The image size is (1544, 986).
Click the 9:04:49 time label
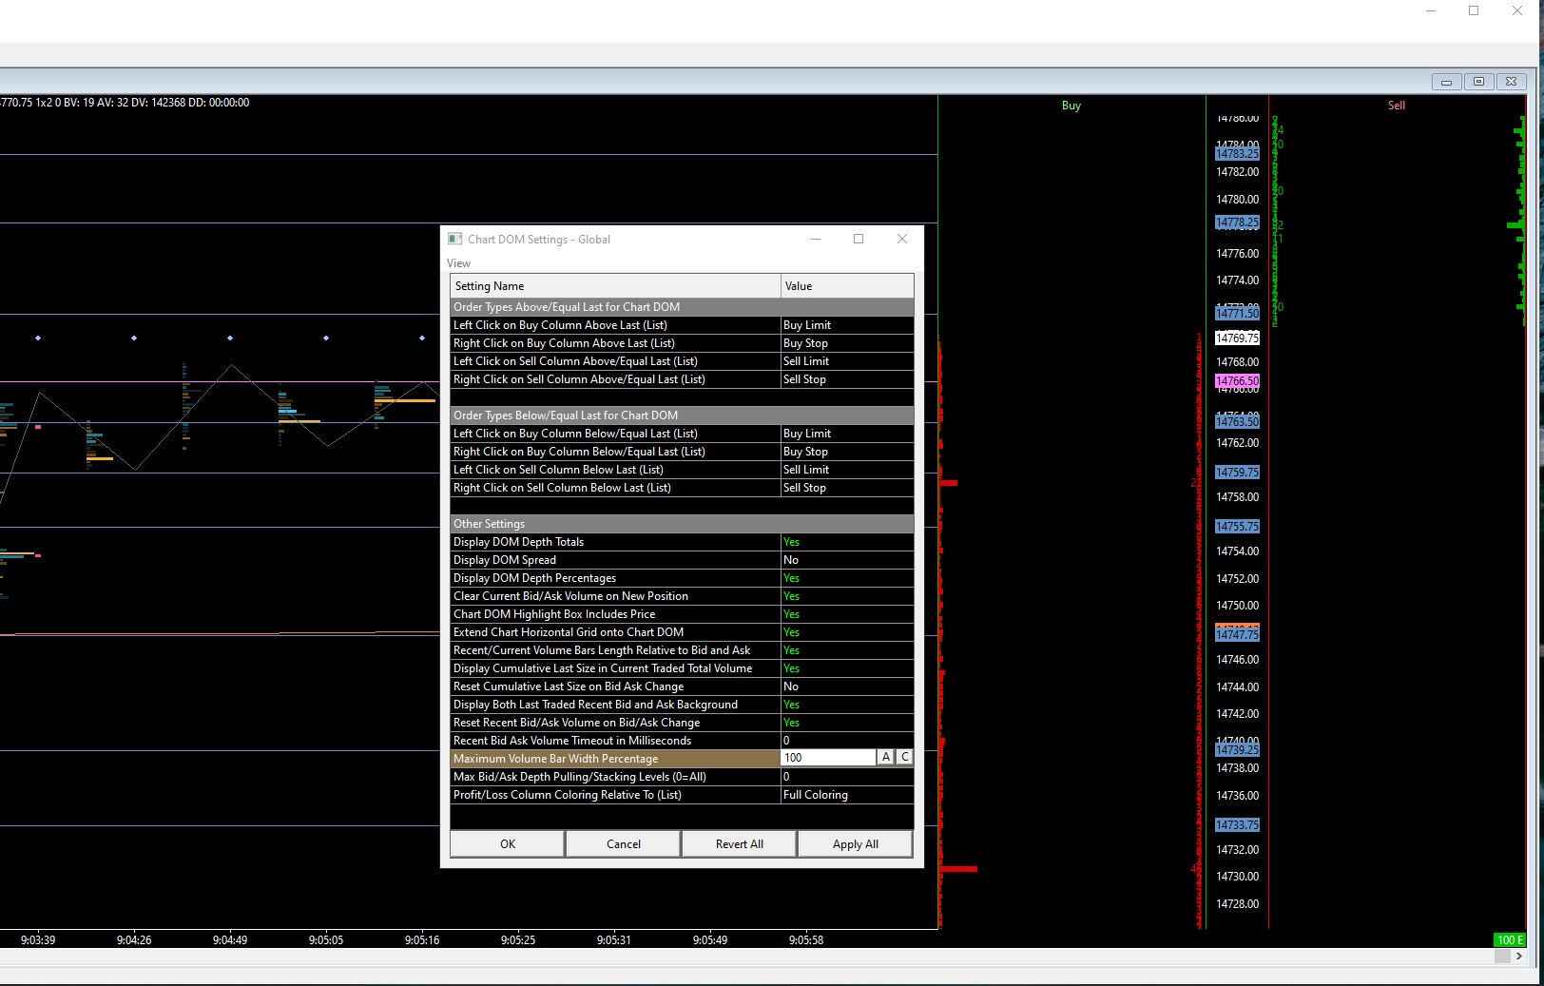(x=230, y=940)
